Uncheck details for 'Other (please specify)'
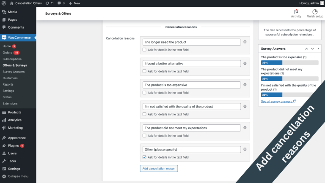This screenshot has width=325, height=183. pos(144,157)
